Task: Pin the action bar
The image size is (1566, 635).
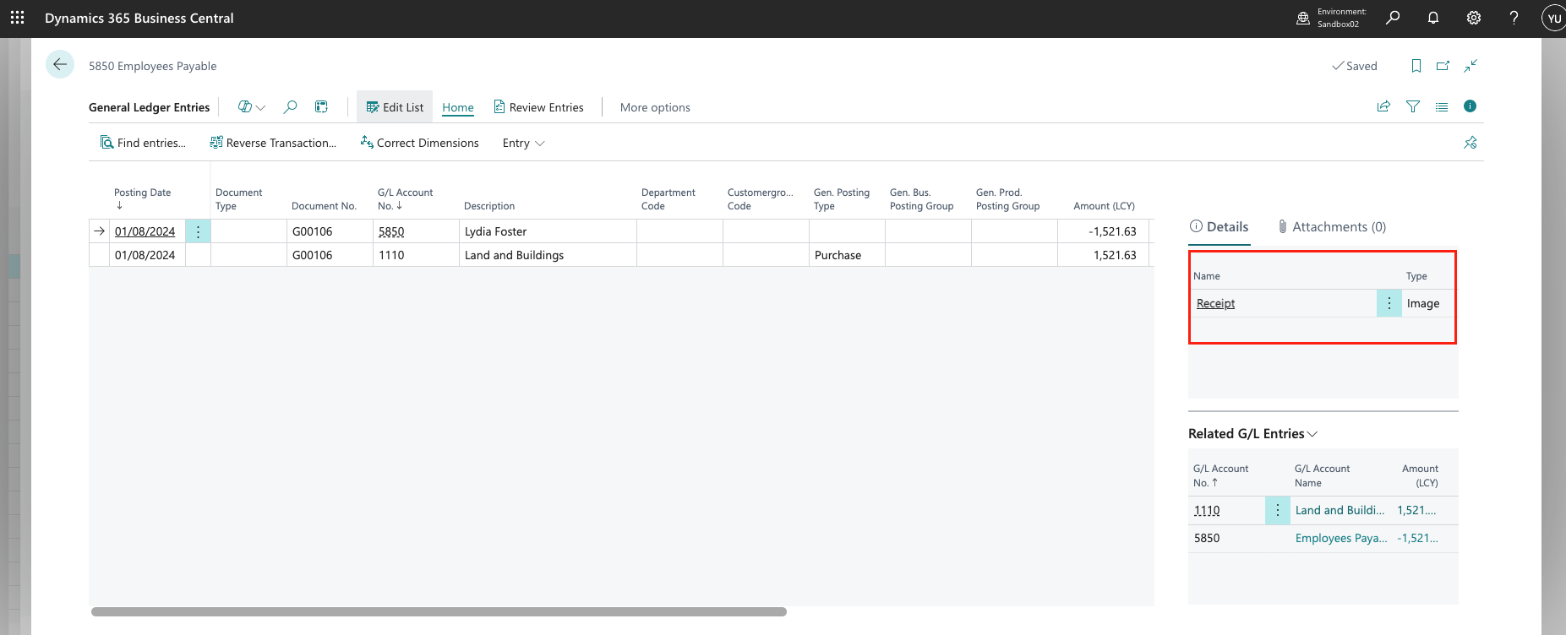Action: [1471, 143]
